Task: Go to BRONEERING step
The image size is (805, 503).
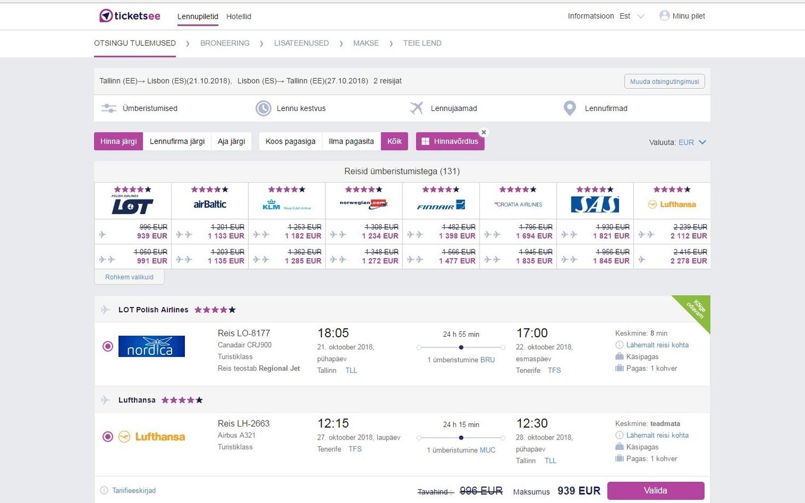Action: (225, 43)
